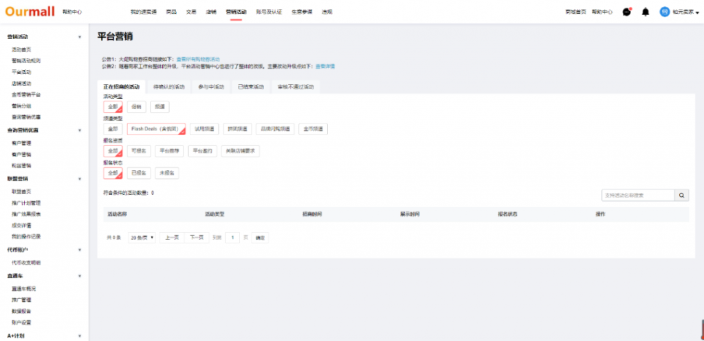Viewport: 704px width, 341px height.
Task: Expand the account name dropdown arrow
Action: click(x=698, y=12)
